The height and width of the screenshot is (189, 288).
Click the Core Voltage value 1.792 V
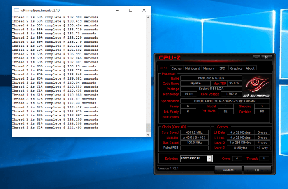231,94
